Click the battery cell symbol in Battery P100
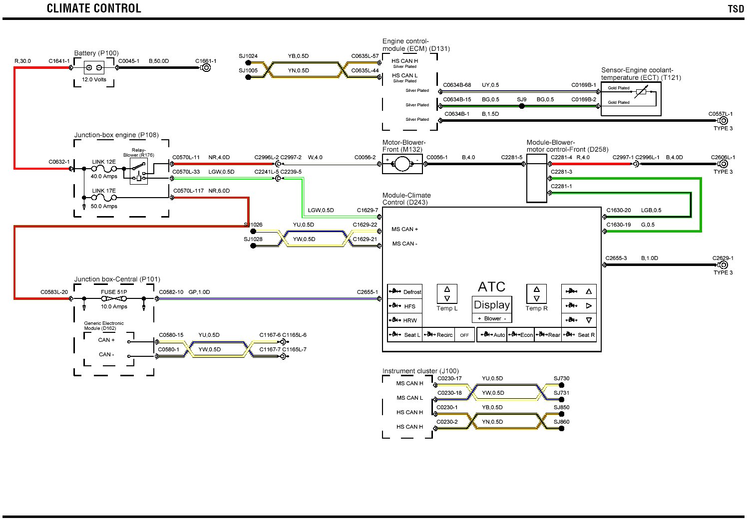 [x=94, y=67]
